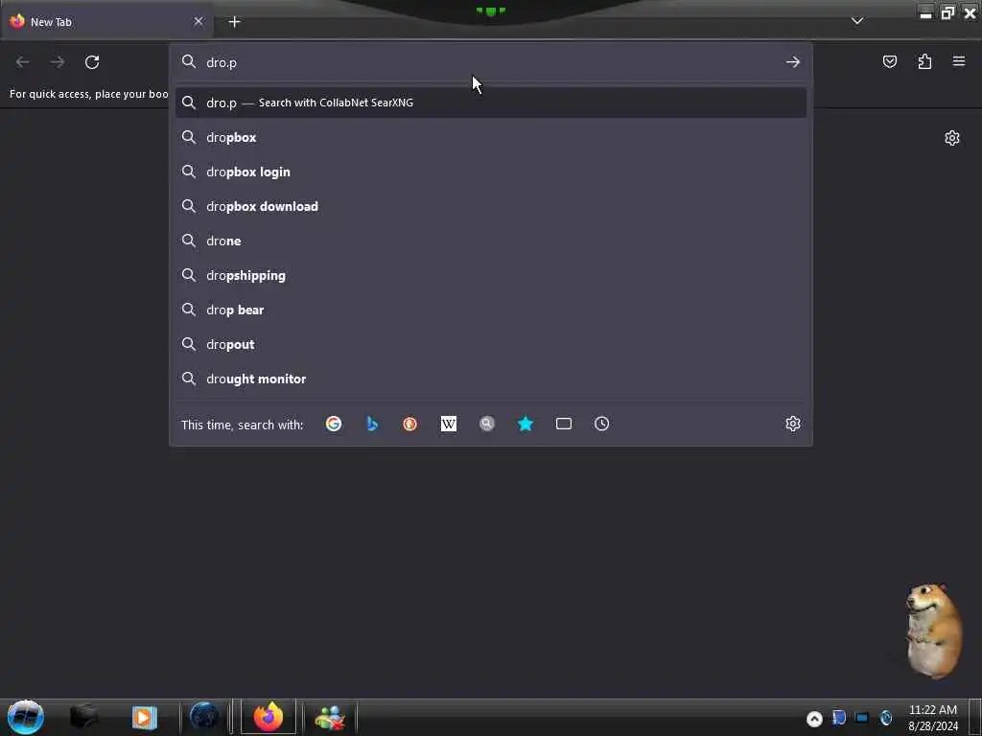Select the dropbox download suggestion
Screen dimensions: 982x736
[490, 206]
